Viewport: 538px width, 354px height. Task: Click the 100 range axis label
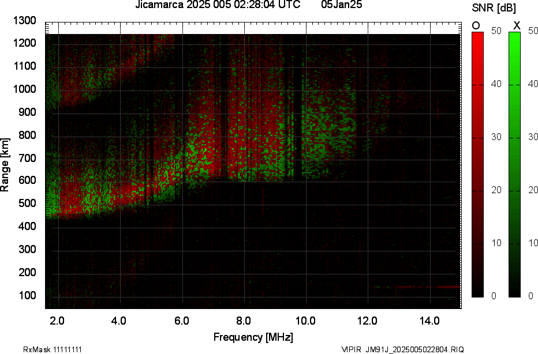[27, 295]
